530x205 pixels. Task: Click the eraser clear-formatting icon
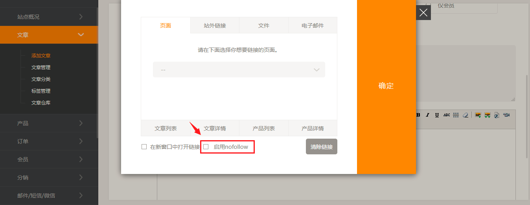pos(466,115)
